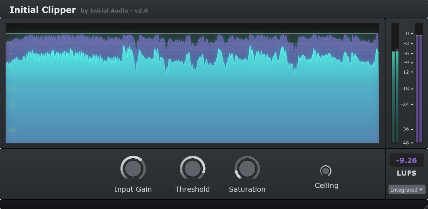Open the Integrated LUFS mode dropdown
The width and height of the screenshot is (428, 209).
[407, 189]
